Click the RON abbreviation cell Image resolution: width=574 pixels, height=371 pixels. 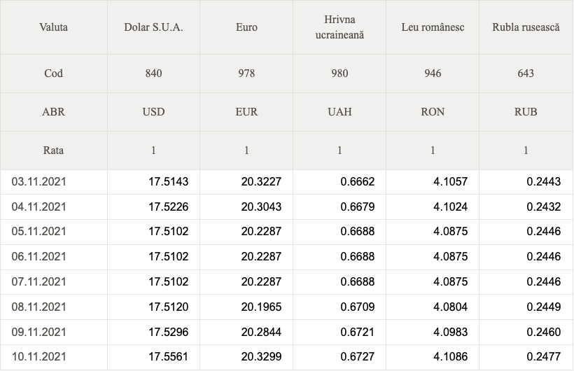tap(433, 112)
